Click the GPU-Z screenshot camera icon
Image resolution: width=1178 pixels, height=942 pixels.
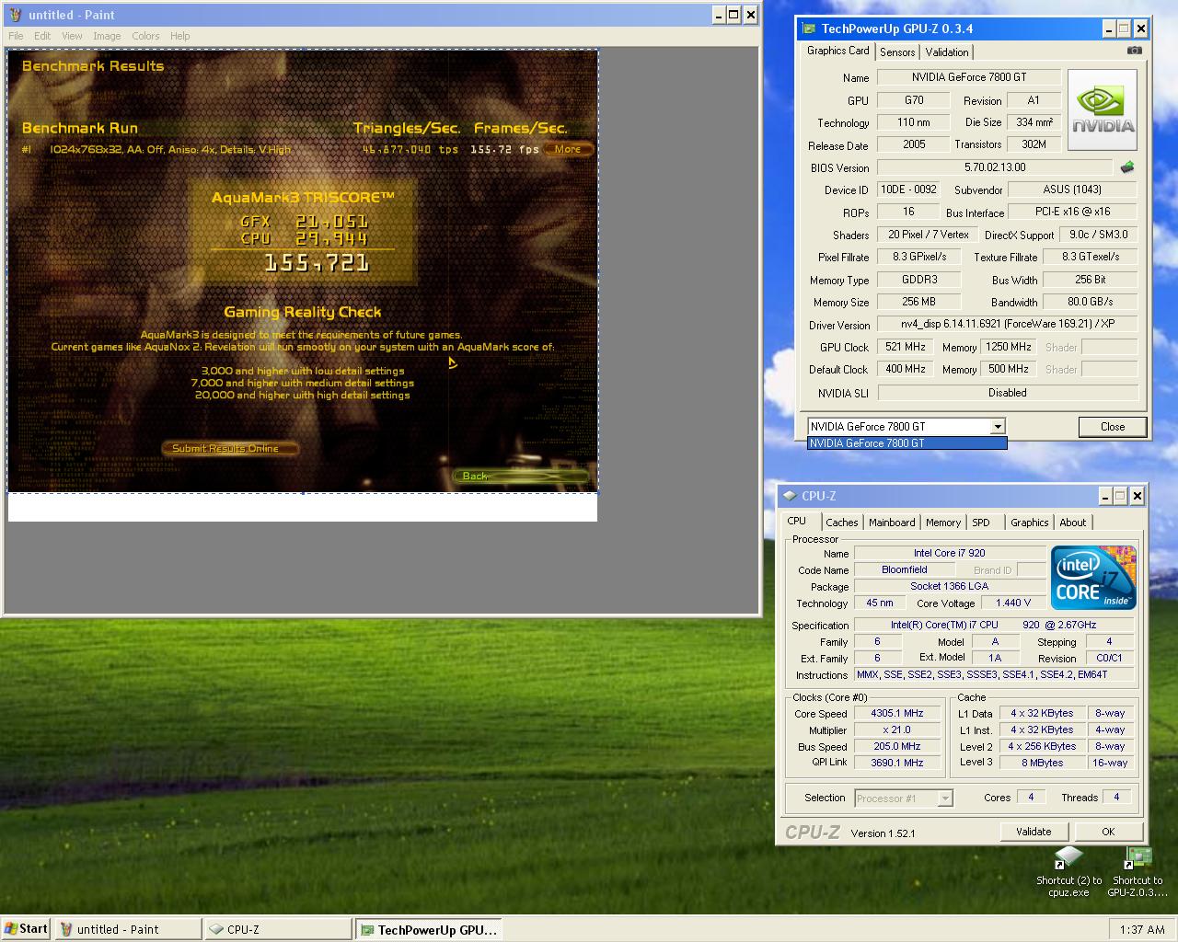click(x=1135, y=51)
